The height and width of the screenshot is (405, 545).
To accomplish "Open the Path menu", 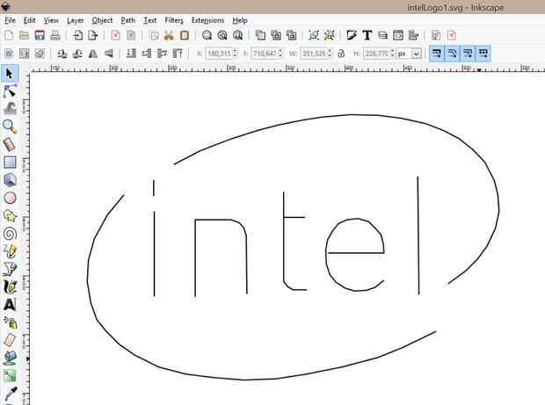I will click(128, 20).
